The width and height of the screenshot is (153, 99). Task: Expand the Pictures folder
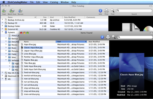pos(6,51)
